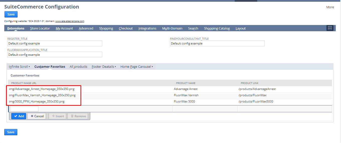Focus the FLUORIMAXAPPLICATION_TITLE field

tap(55, 55)
